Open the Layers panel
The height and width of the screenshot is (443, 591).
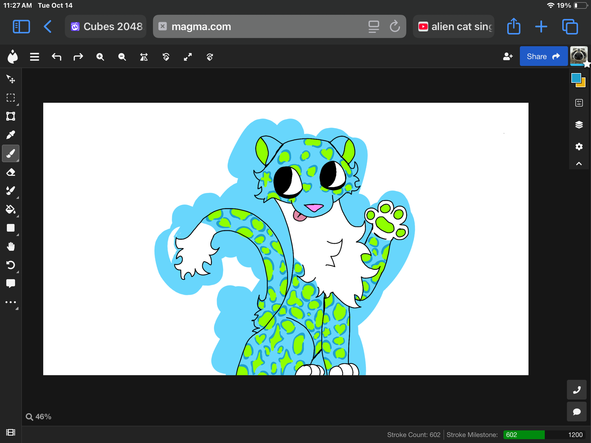[x=579, y=125]
